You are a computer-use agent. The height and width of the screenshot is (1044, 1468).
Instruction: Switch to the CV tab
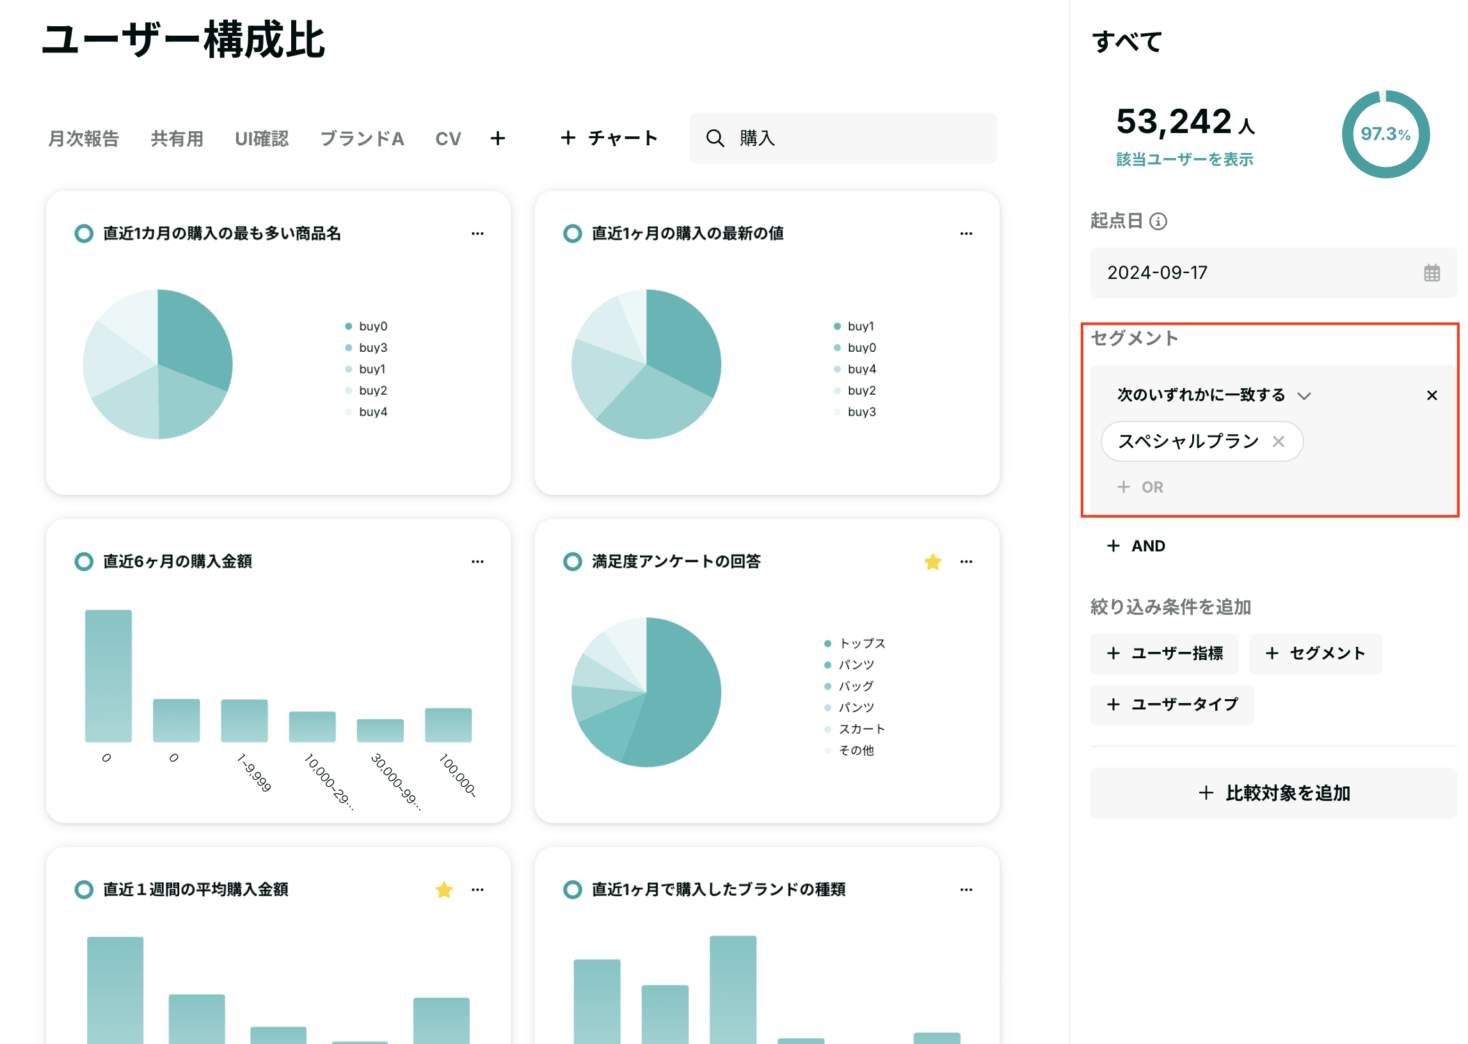click(448, 139)
